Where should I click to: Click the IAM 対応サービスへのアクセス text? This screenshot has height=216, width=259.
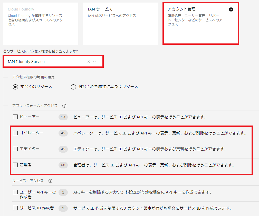(112, 16)
